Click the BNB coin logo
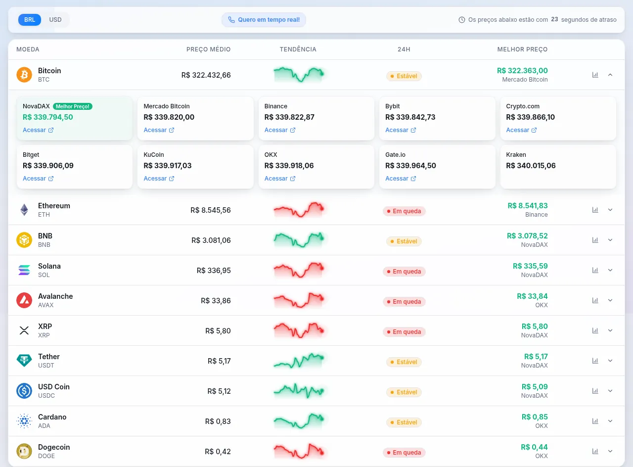 pos(24,240)
